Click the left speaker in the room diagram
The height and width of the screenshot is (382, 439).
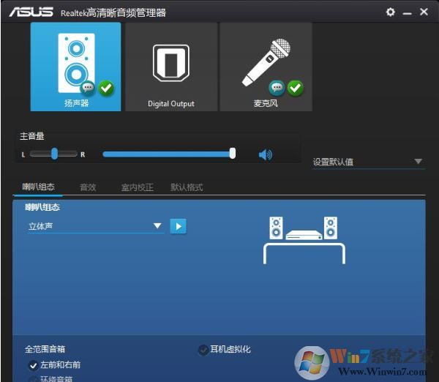[276, 228]
